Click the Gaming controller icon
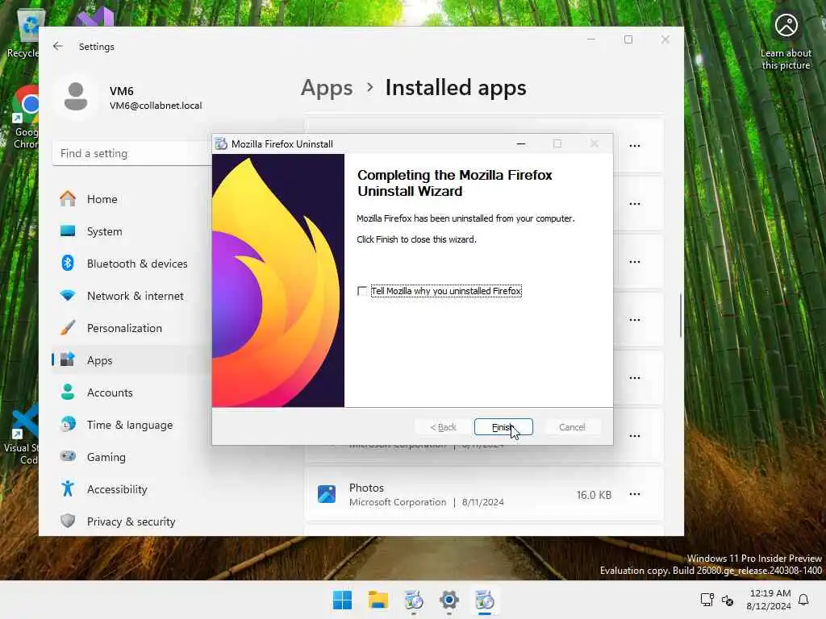 point(68,456)
